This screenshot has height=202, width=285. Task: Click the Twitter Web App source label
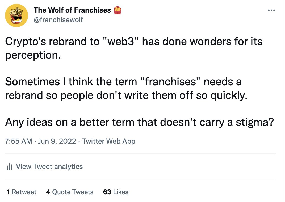click(109, 141)
